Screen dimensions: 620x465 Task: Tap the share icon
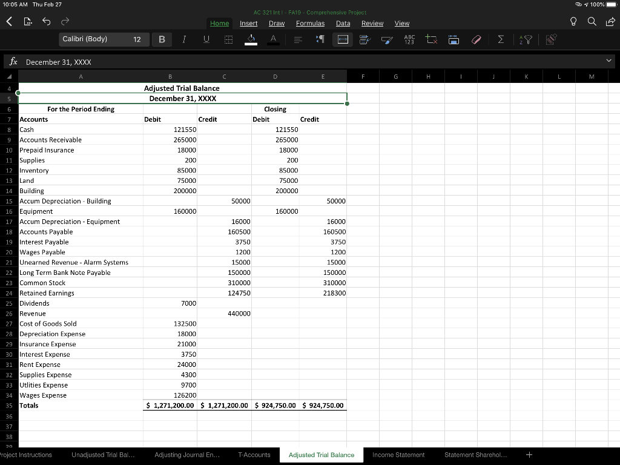point(610,21)
